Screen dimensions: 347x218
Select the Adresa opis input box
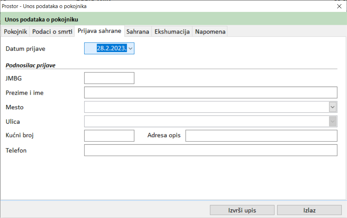click(x=261, y=136)
